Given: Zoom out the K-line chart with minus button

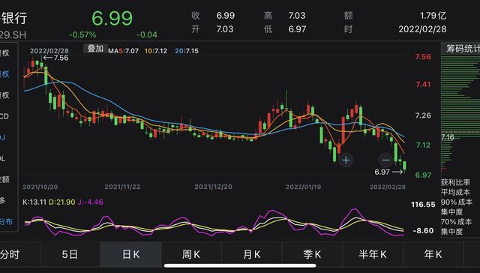Looking at the screenshot, I should [x=385, y=160].
